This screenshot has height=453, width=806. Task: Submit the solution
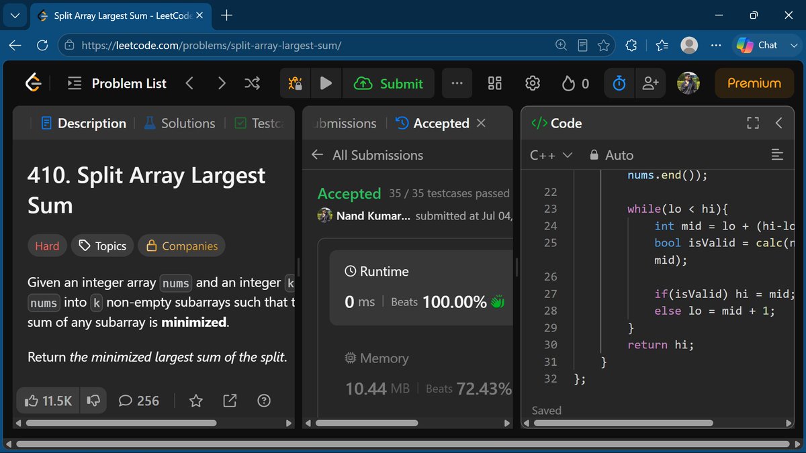point(388,83)
